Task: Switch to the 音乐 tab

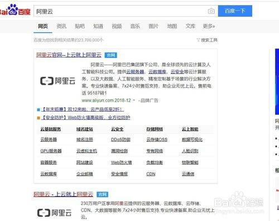Action: pos(135,26)
